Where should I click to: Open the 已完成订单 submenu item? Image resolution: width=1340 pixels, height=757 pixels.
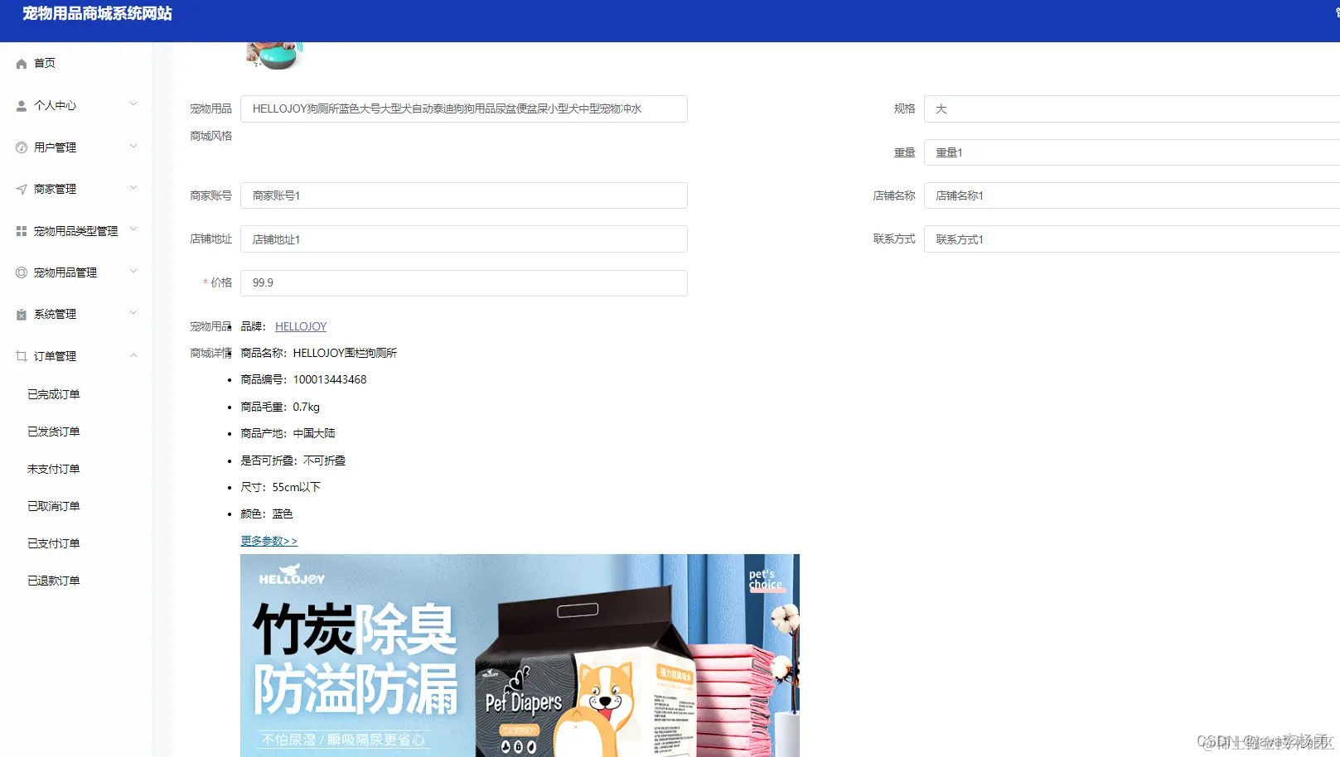54,394
